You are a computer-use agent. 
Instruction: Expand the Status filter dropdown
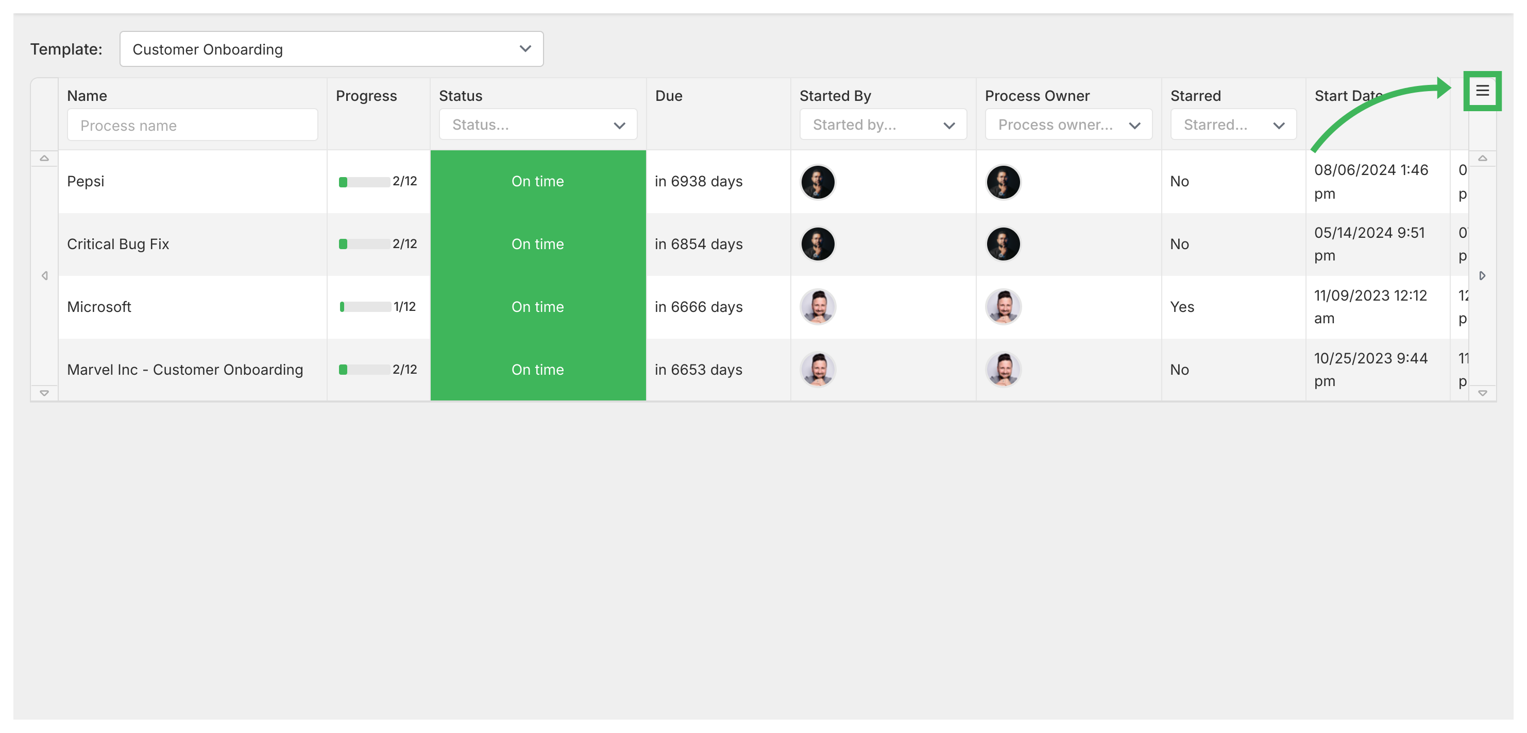pos(538,125)
